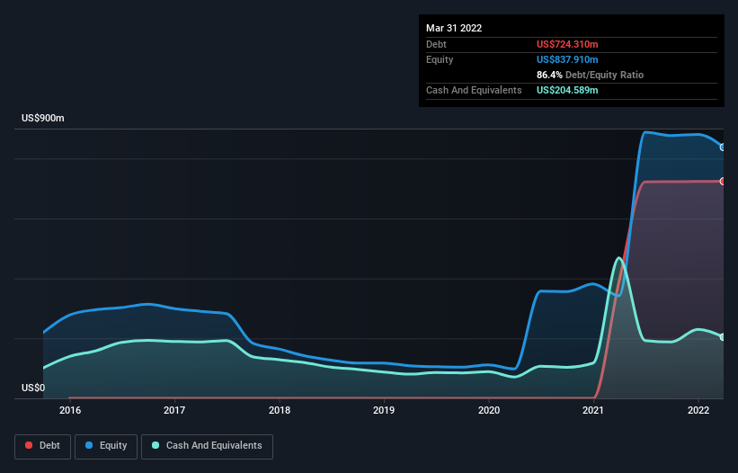Click the US$204.589m cash value

(x=567, y=90)
